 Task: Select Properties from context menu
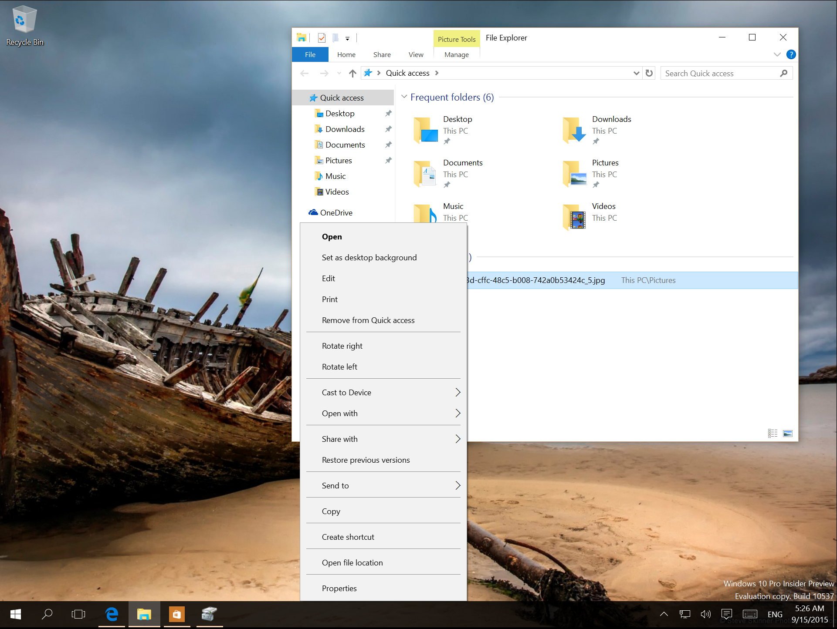pyautogui.click(x=340, y=588)
